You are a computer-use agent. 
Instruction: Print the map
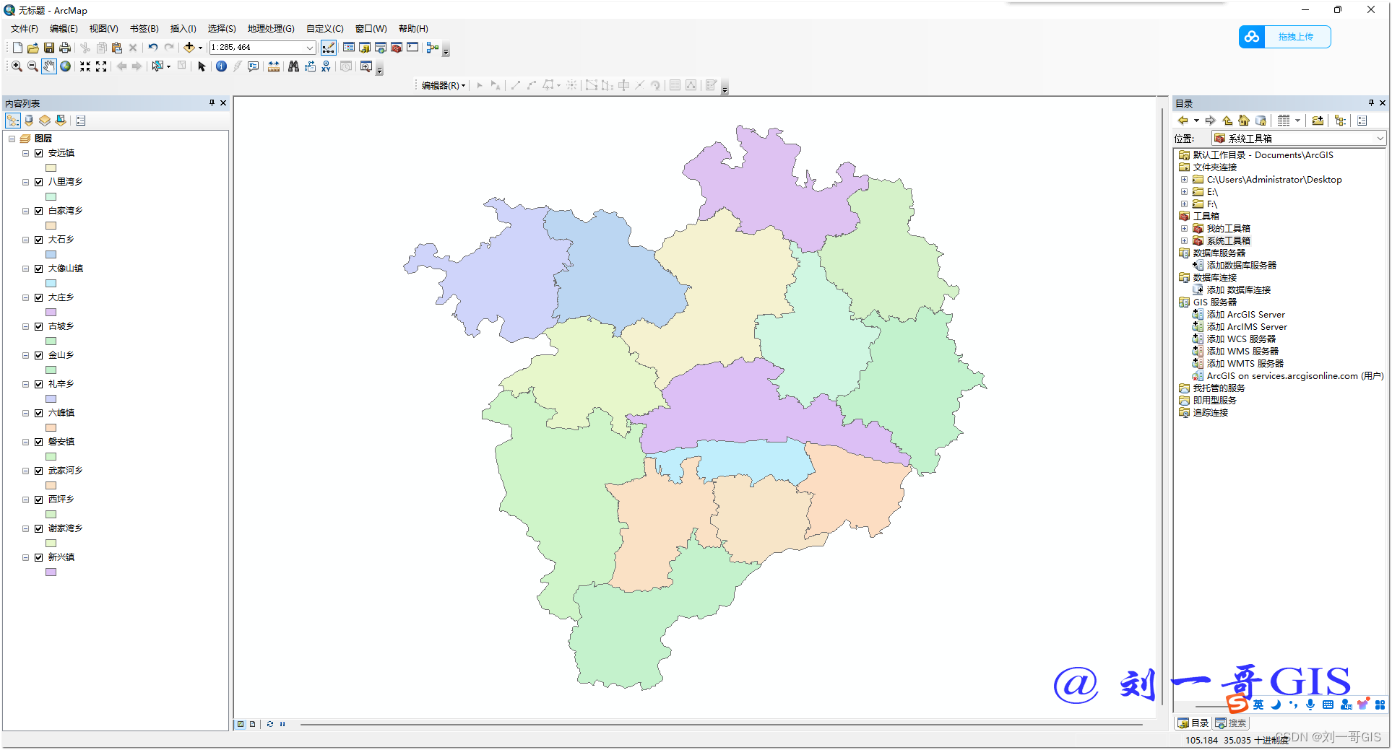[65, 48]
